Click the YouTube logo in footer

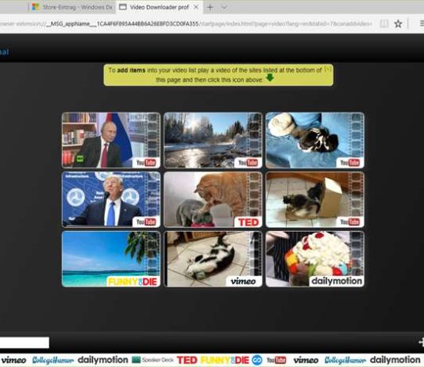point(276,360)
